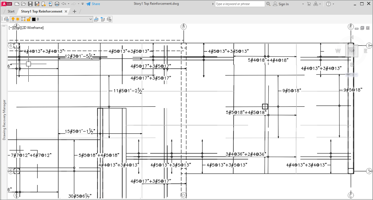Viewport: 373px width, 200px height.
Task: Expand the Sign In dropdown arrow
Action: click(x=303, y=4)
